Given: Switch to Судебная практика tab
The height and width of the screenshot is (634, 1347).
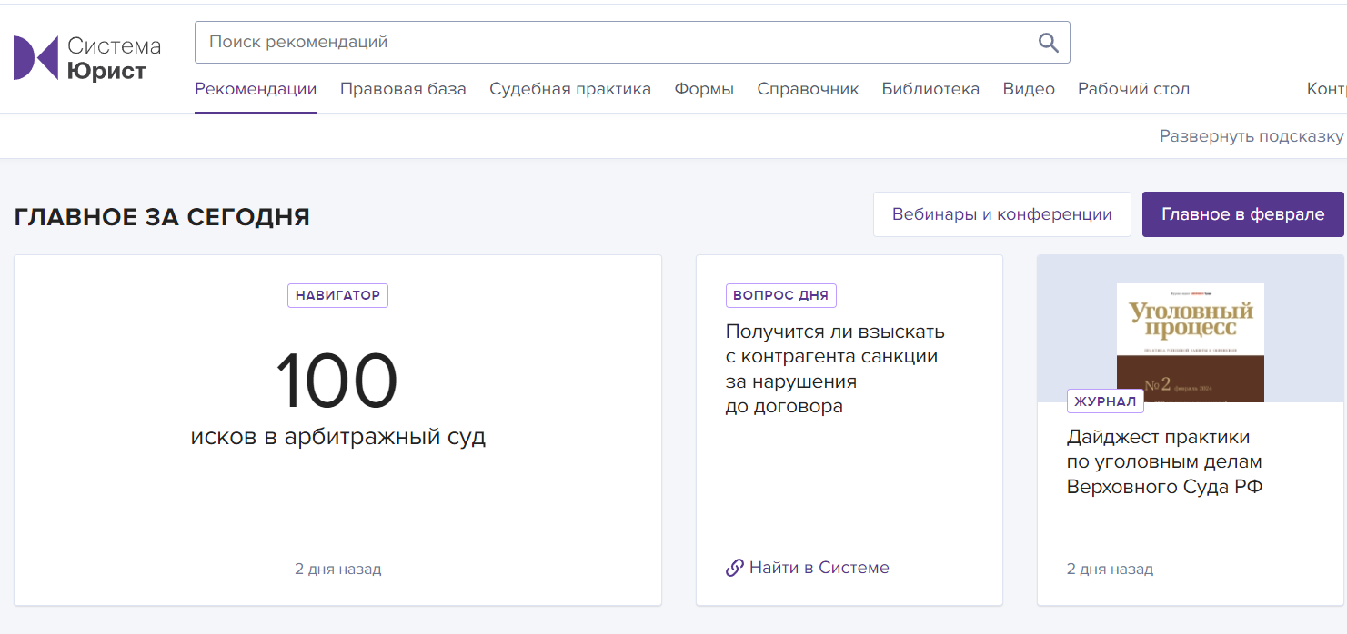Looking at the screenshot, I should [x=570, y=89].
